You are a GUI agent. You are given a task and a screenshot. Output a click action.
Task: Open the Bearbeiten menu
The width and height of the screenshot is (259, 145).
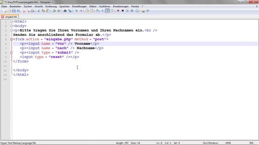15,6
